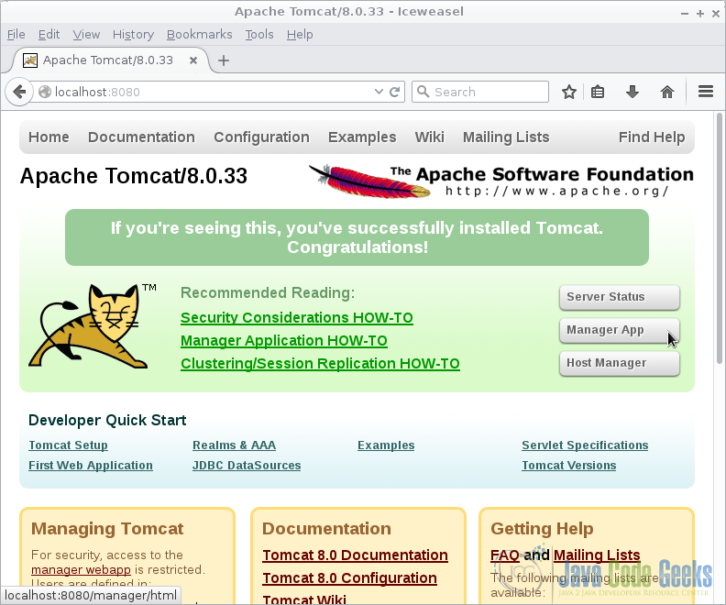The width and height of the screenshot is (726, 605).
Task: Click the Apache Software Foundation banner
Action: [501, 181]
